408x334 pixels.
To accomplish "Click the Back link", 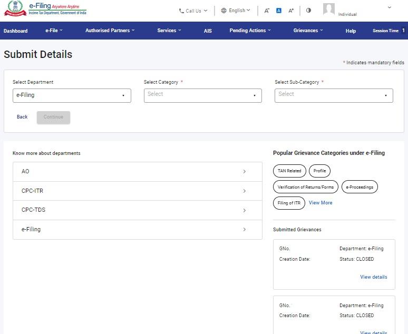I will point(22,117).
